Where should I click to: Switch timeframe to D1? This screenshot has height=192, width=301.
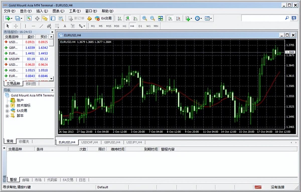point(140,26)
